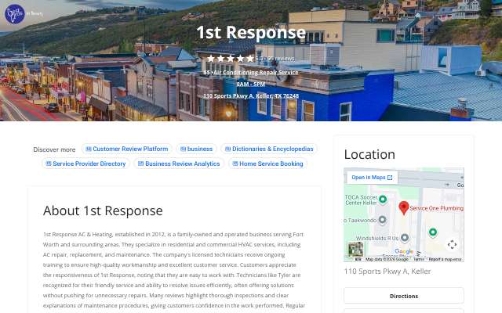Click the blue circular site logo
Image resolution: width=502 pixels, height=313 pixels.
(15, 14)
